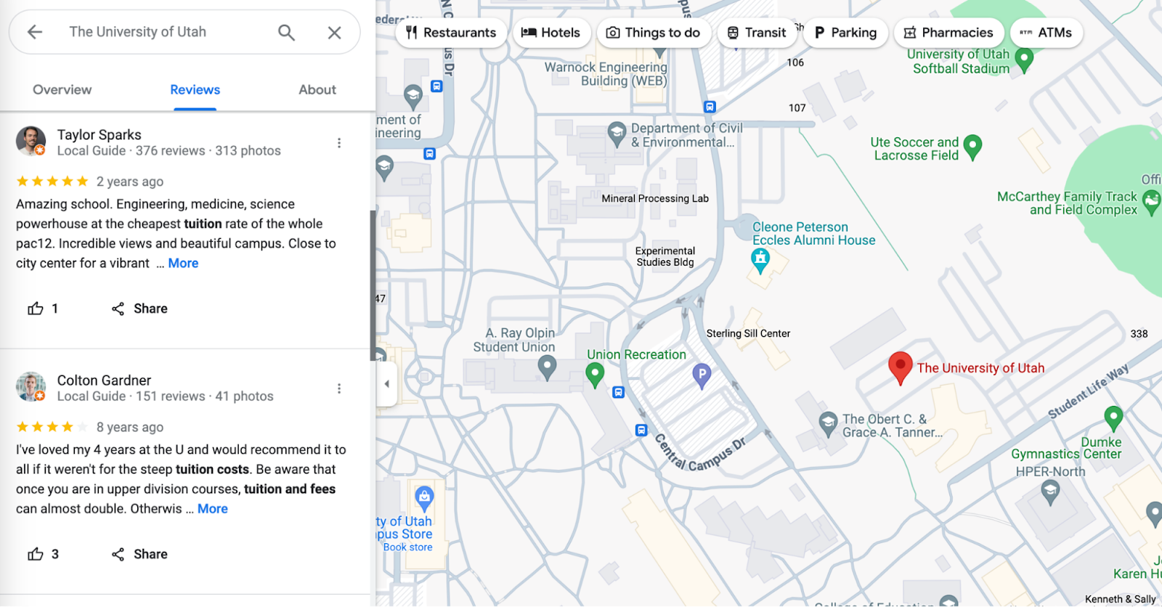Click the Mineral Processing Lab label
This screenshot has height=607, width=1162.
[x=655, y=198]
